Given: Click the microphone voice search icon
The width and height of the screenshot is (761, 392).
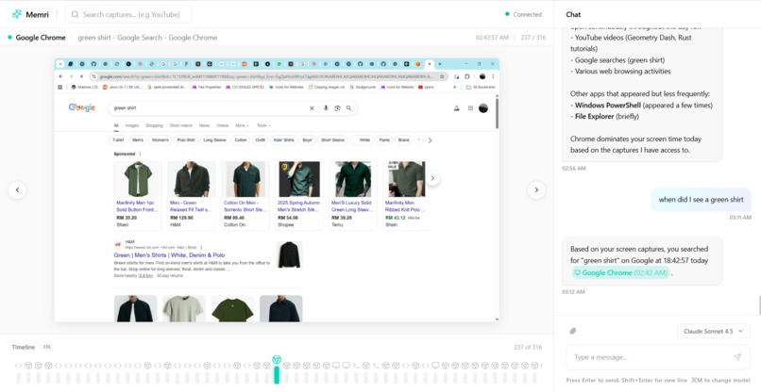Looking at the screenshot, I should point(326,108).
